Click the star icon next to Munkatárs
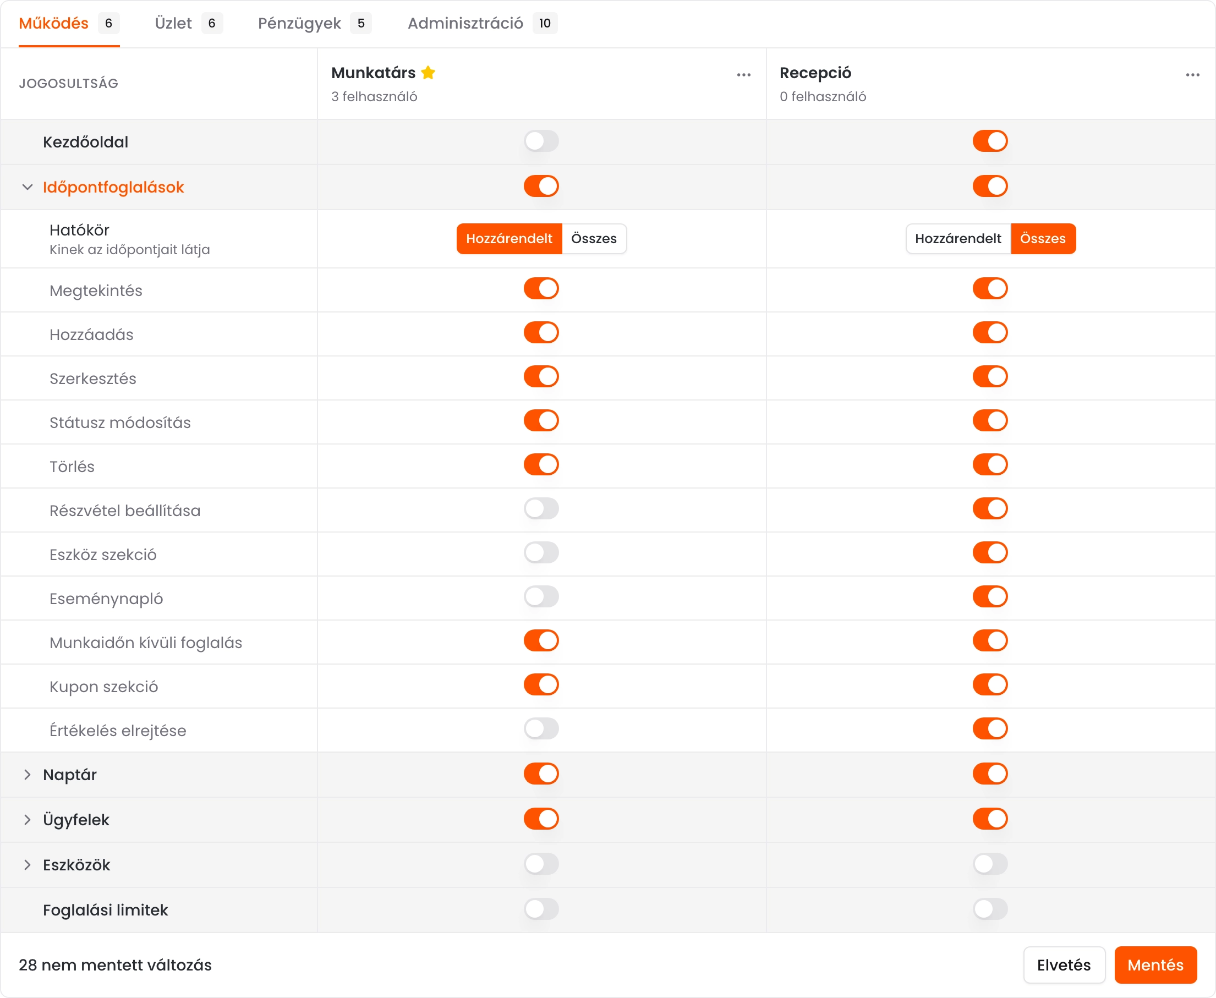The height and width of the screenshot is (998, 1216). pos(428,73)
